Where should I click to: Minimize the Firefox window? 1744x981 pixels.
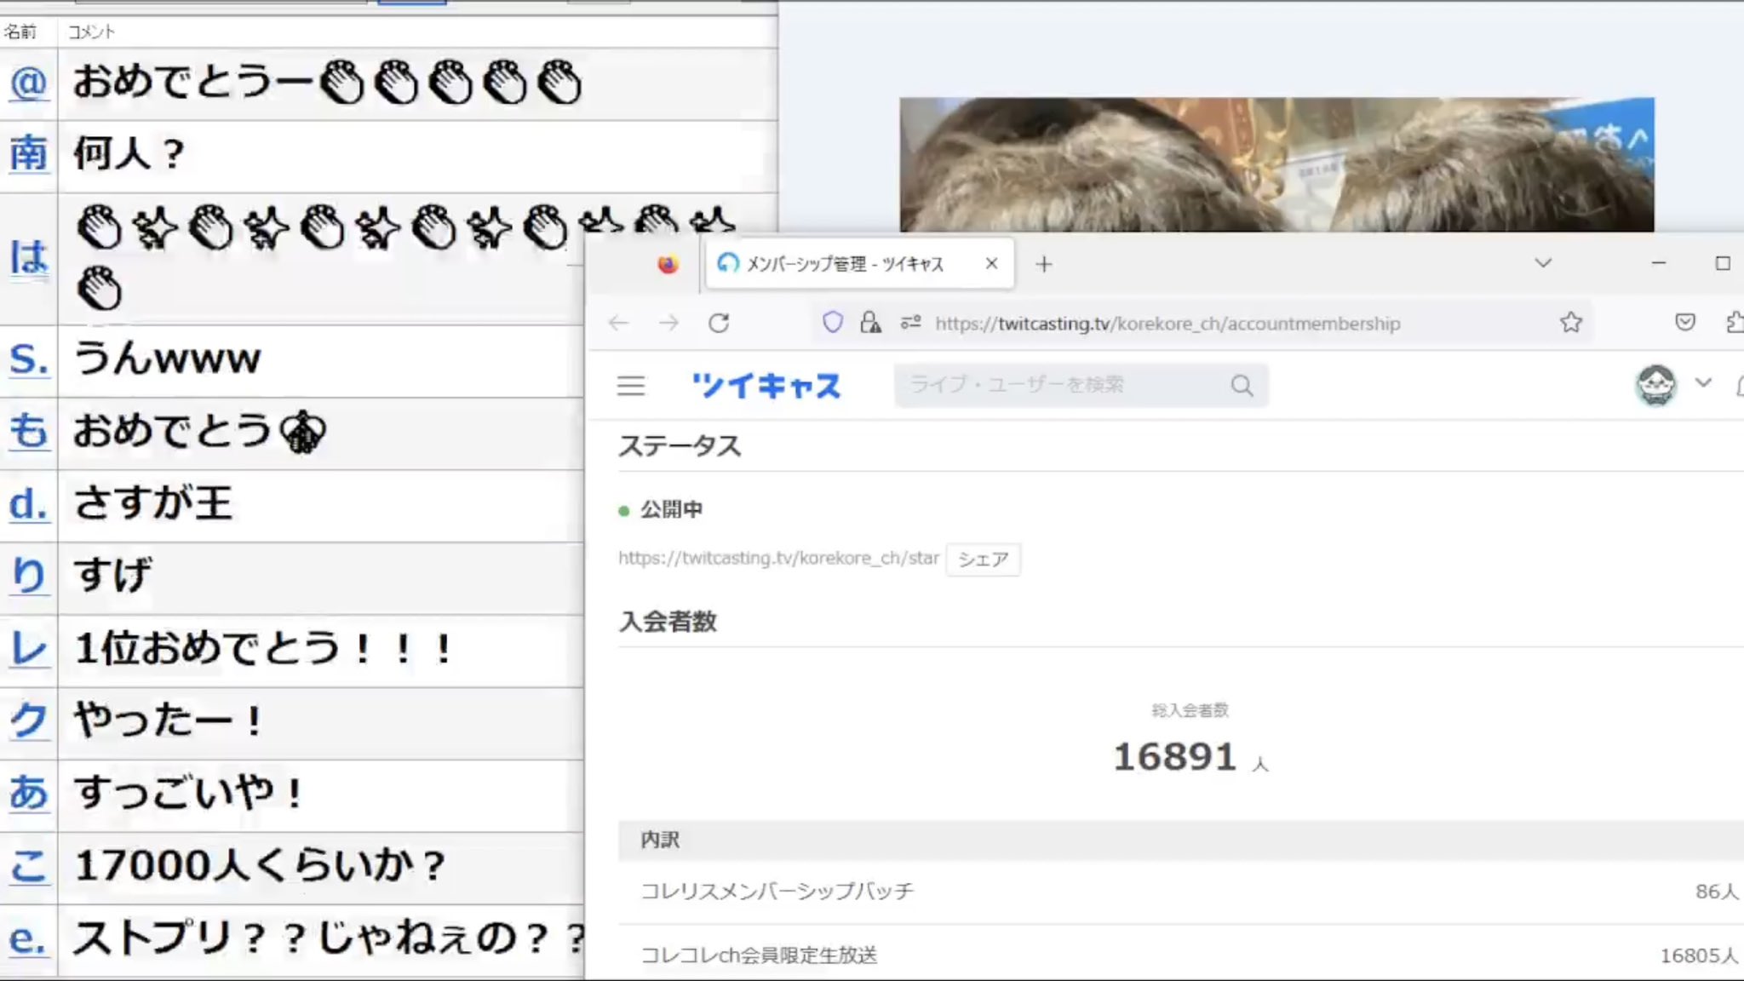coord(1658,263)
